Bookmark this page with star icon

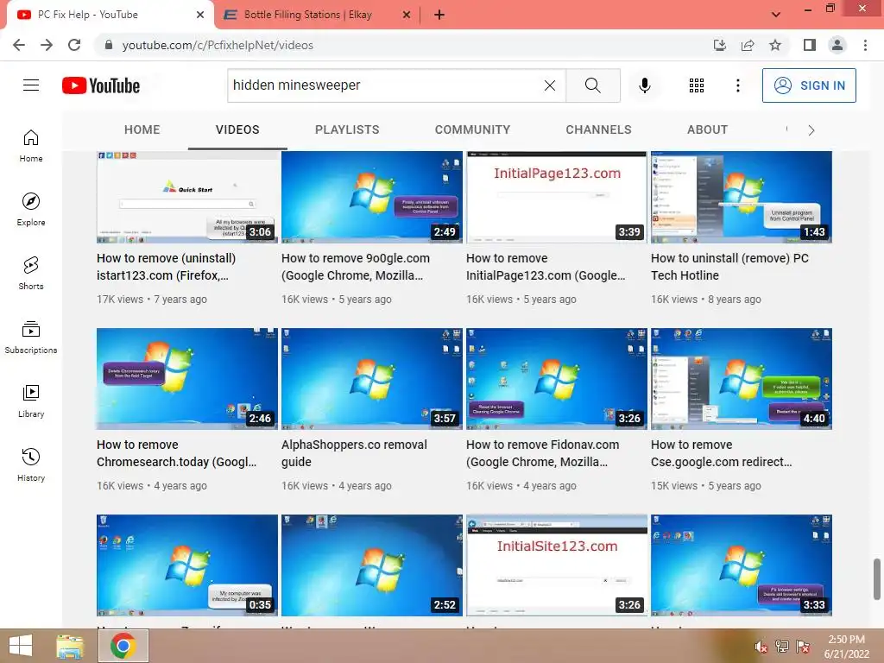(775, 45)
